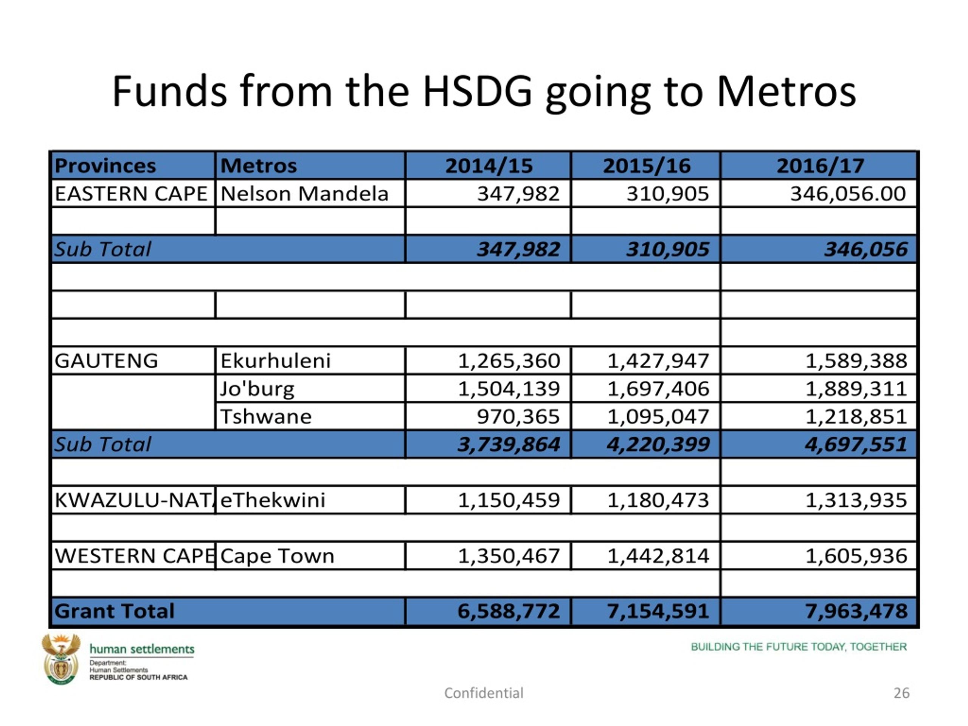Select the GAUTENG cell
This screenshot has width=968, height=726.
(x=133, y=361)
